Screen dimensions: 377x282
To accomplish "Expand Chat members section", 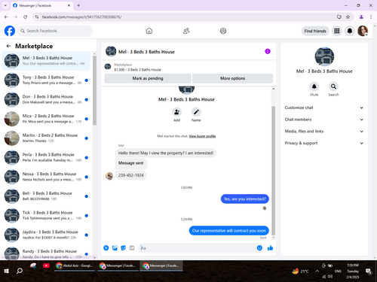I will pyautogui.click(x=324, y=120).
